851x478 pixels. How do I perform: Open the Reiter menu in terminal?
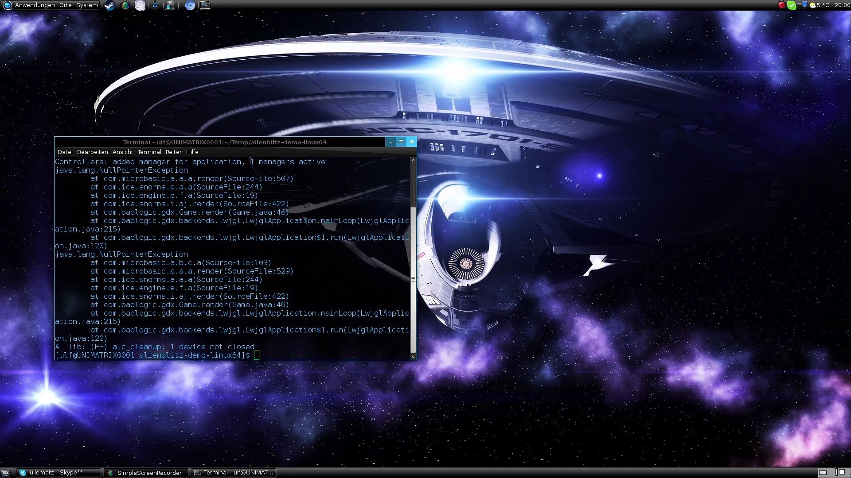[x=173, y=152]
